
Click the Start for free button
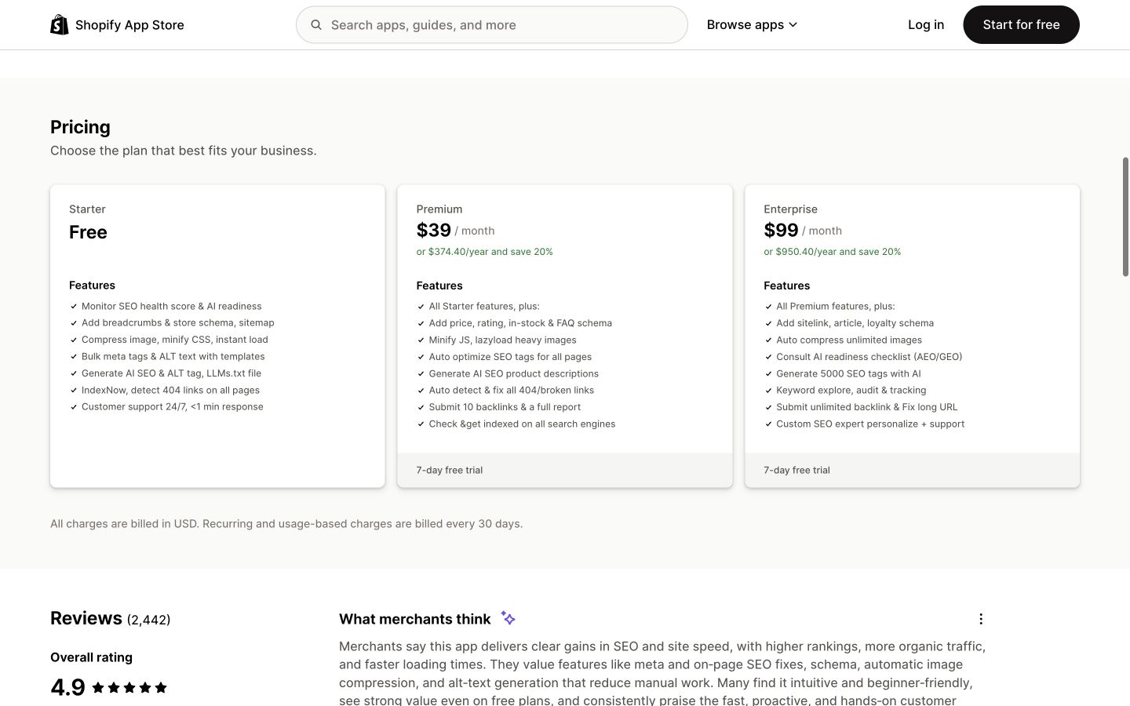tap(1021, 25)
